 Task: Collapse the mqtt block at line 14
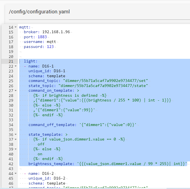coord(15,27)
